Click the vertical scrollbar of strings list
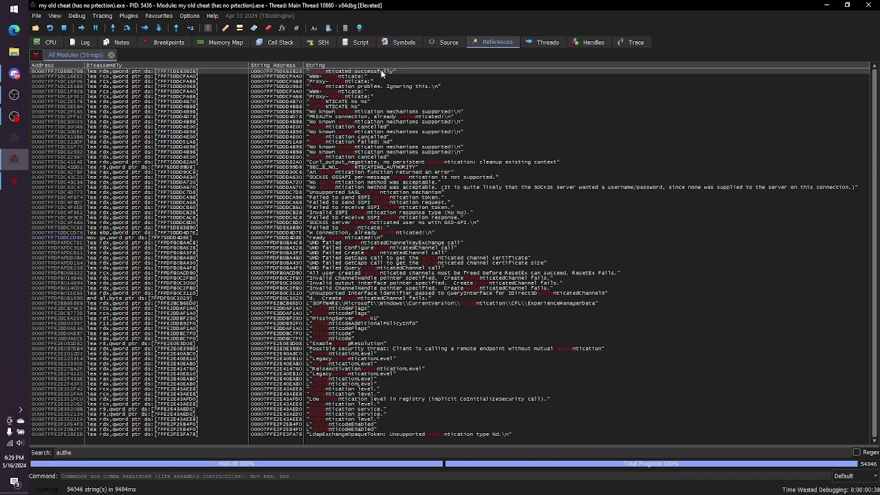Screen dimensions: 880x495 click(x=874, y=253)
